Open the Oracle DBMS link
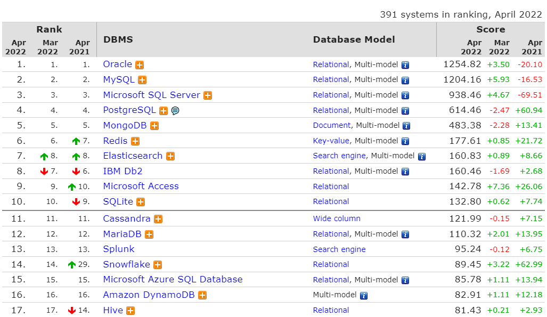This screenshot has width=547, height=317. point(117,64)
